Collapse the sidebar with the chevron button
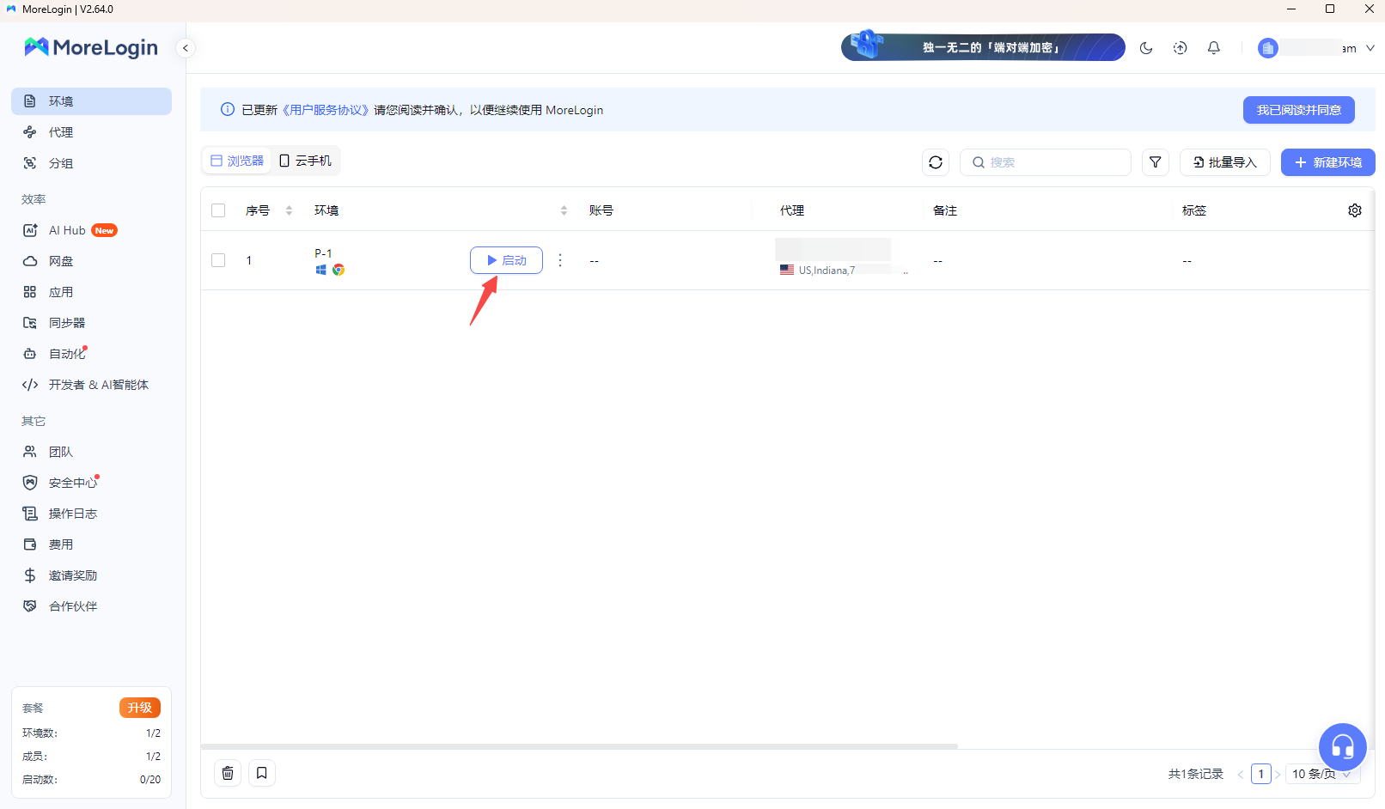1385x809 pixels. pyautogui.click(x=186, y=48)
